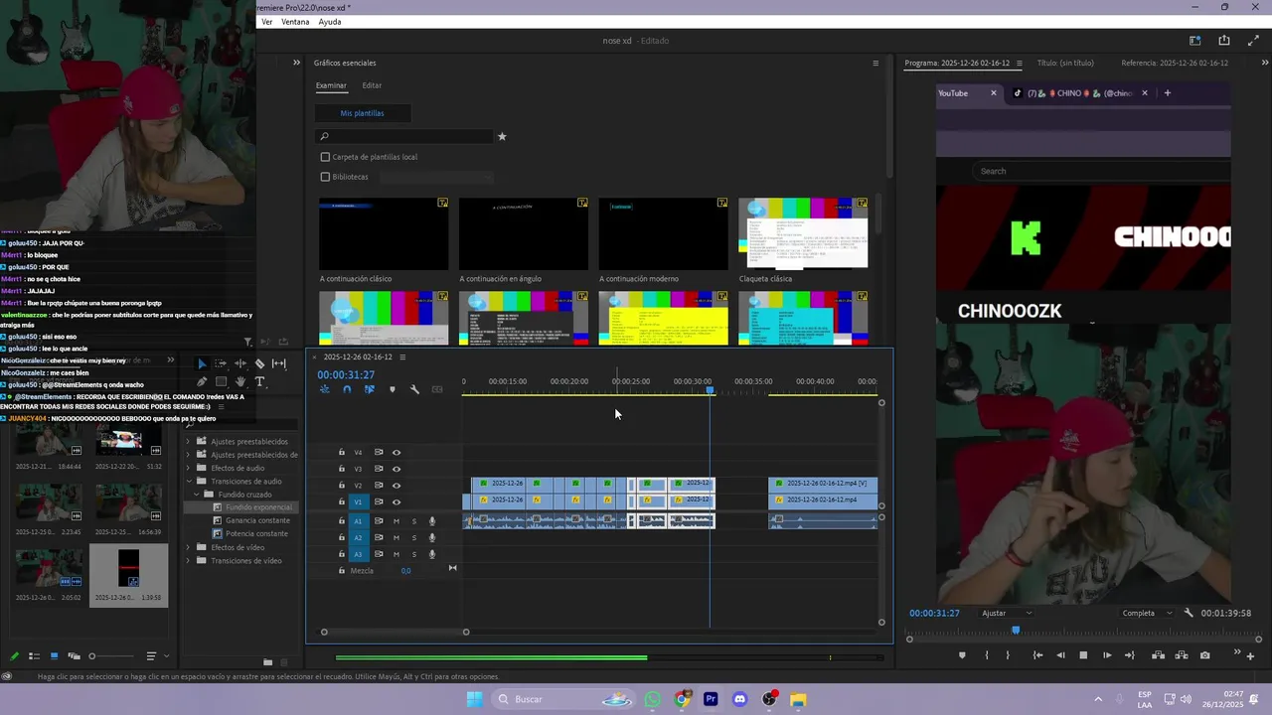Viewport: 1272px width, 715px height.
Task: Click the Extract button
Action: click(x=1182, y=655)
